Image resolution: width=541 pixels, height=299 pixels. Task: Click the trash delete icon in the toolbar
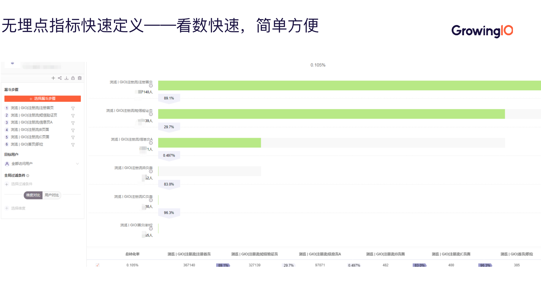80,78
